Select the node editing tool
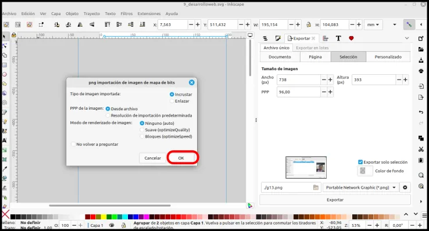Screen dimensions: 429x231 5,46
